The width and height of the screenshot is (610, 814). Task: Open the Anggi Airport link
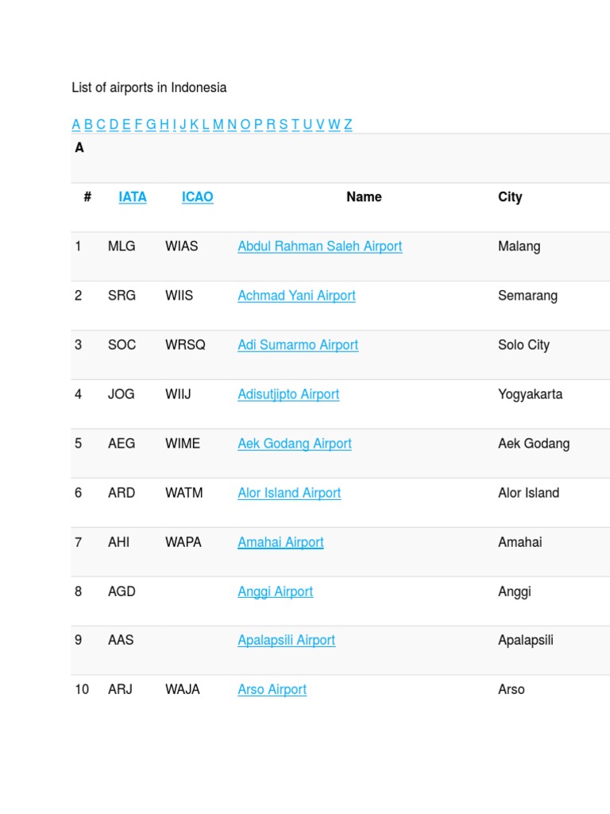click(275, 591)
